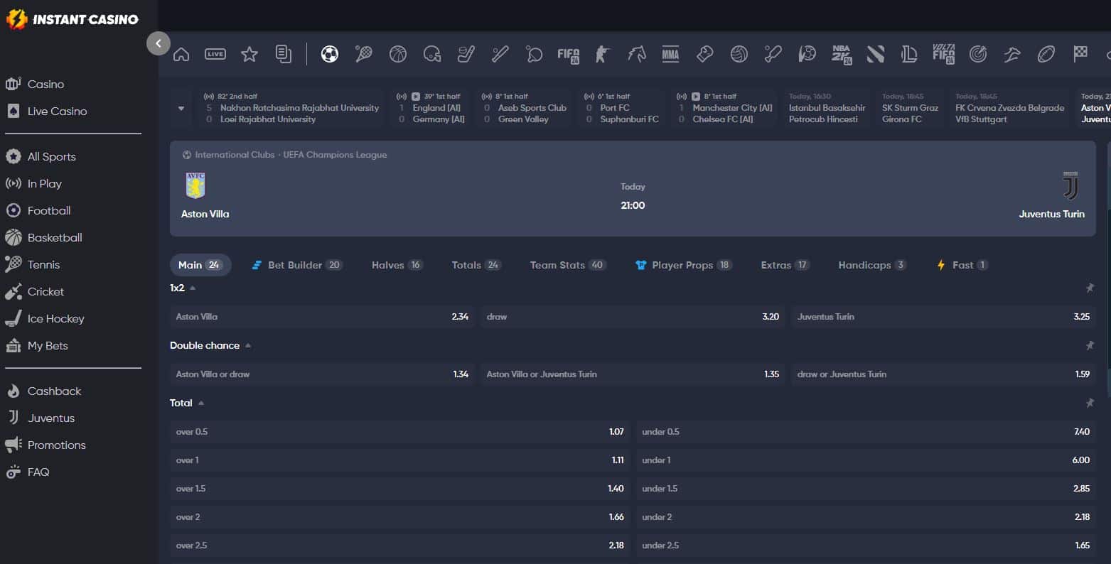Switch to the Team Stats tab
Image resolution: width=1111 pixels, height=564 pixels.
(568, 265)
